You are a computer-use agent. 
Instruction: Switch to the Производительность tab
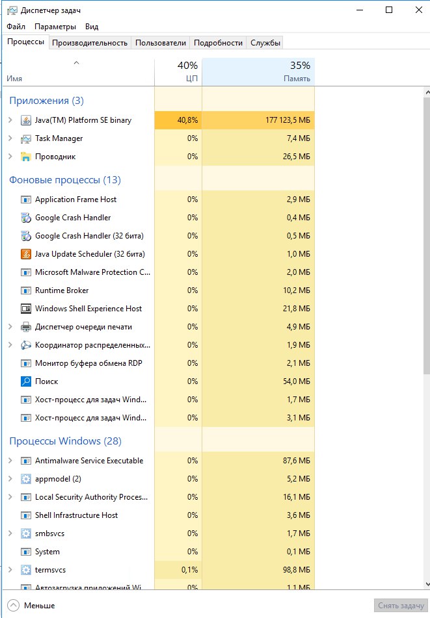tap(90, 43)
